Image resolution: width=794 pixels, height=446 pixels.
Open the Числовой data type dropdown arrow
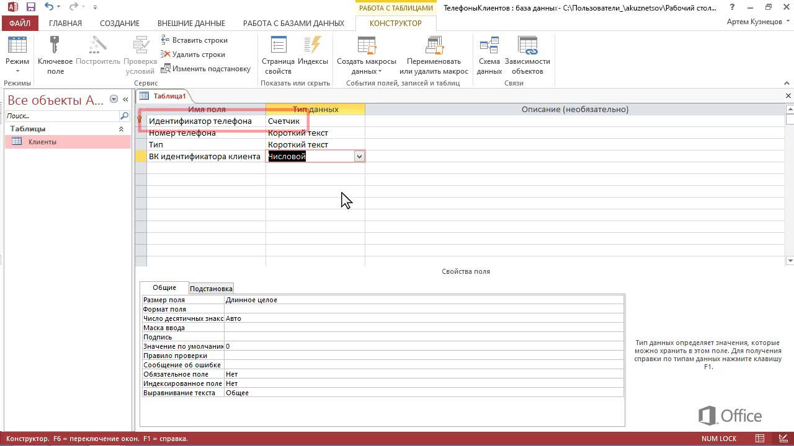tap(359, 157)
